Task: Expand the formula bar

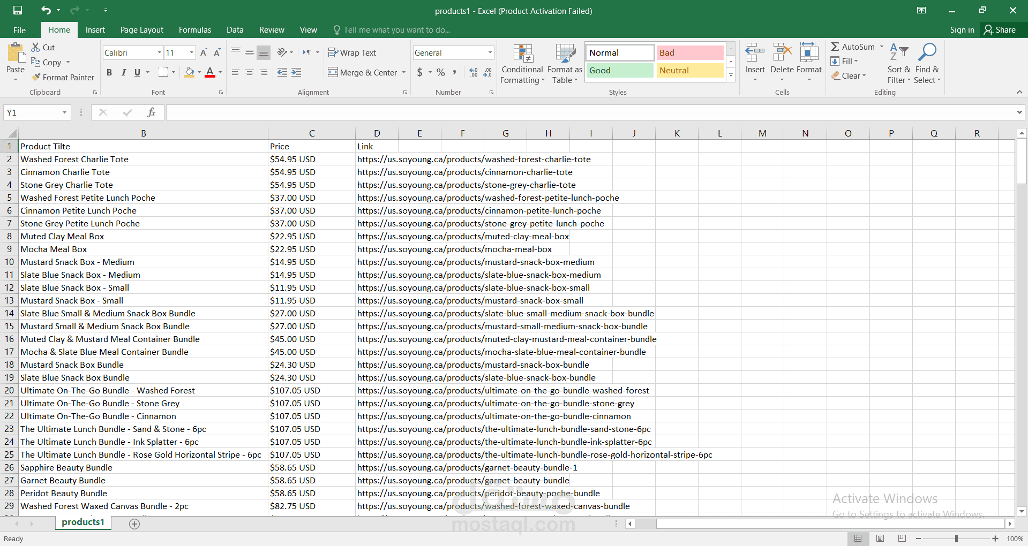Action: [1019, 112]
